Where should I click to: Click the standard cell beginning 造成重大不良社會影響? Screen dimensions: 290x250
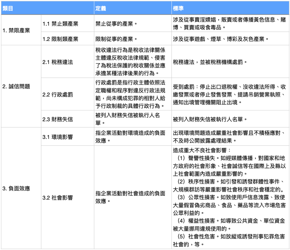click(229, 197)
